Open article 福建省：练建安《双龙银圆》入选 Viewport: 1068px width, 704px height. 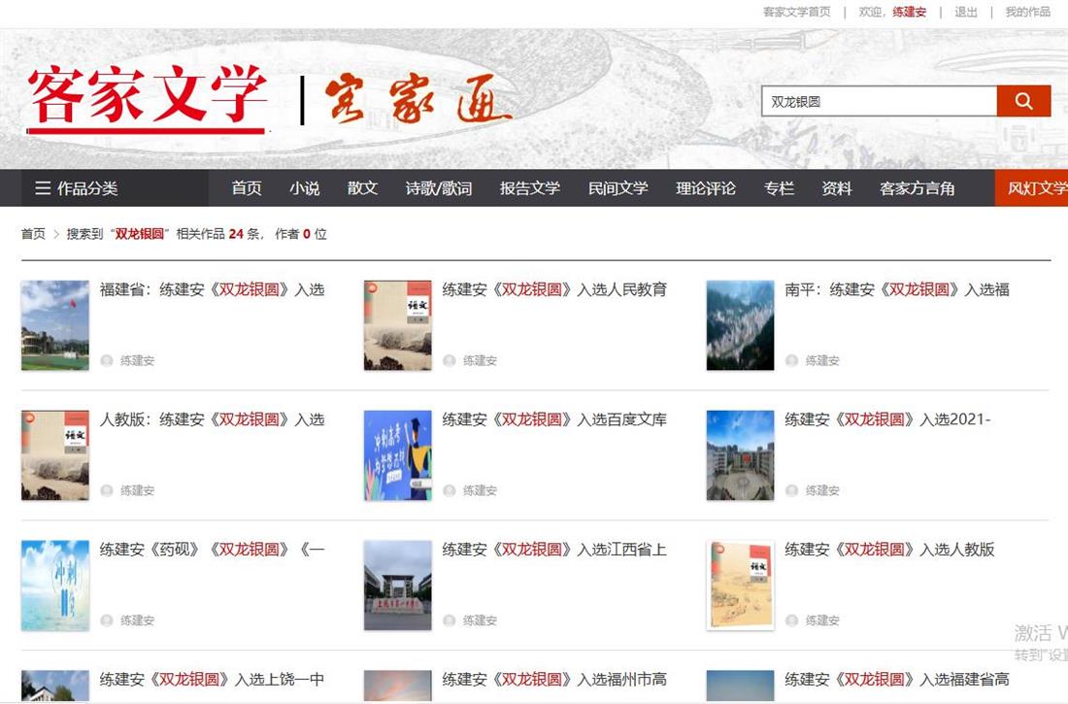212,289
